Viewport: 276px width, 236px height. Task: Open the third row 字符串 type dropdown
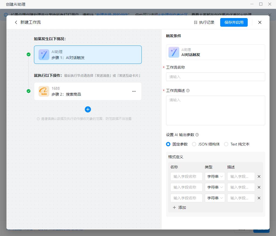pos(215,198)
